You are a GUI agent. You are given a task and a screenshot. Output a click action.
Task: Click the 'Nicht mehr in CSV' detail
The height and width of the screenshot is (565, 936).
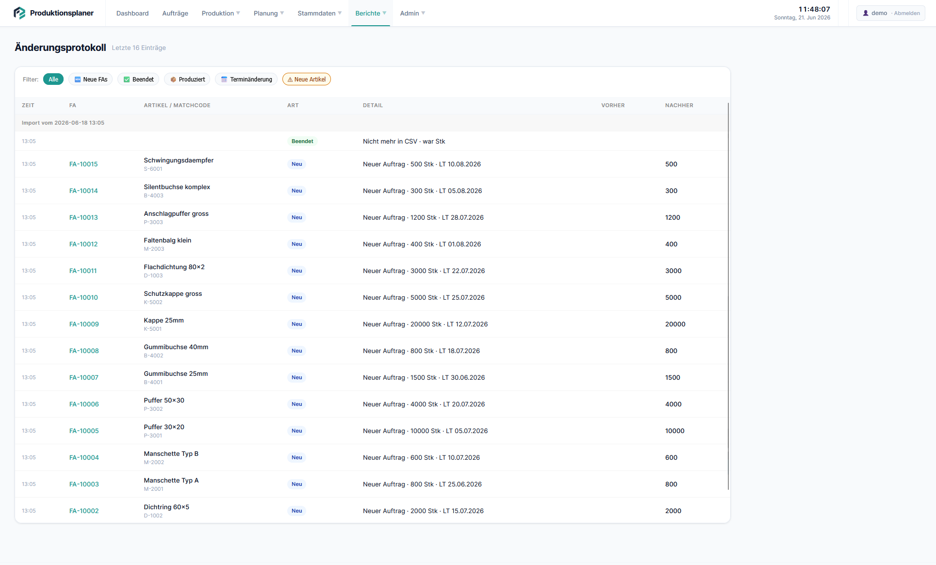(x=404, y=141)
